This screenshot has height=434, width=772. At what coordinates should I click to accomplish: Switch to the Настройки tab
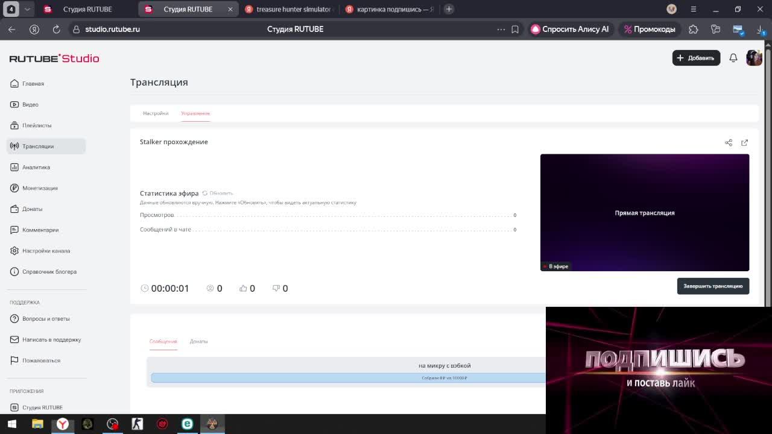pos(156,113)
